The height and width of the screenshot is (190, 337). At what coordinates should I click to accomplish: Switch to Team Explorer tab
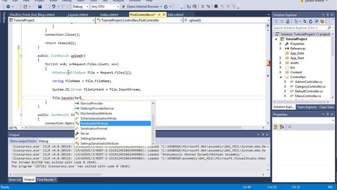307,107
